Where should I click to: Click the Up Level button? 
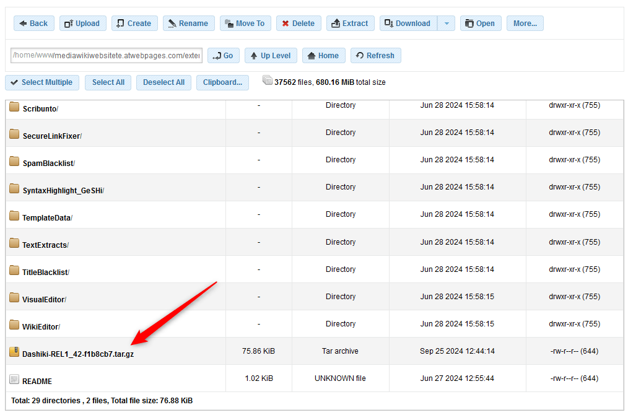[271, 55]
